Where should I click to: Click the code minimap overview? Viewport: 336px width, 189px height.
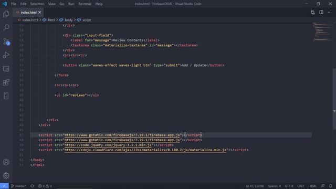[x=322, y=32]
